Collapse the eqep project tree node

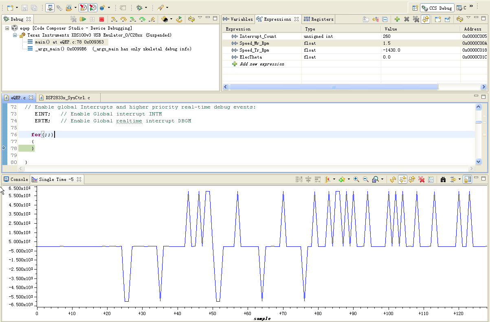pyautogui.click(x=7, y=28)
